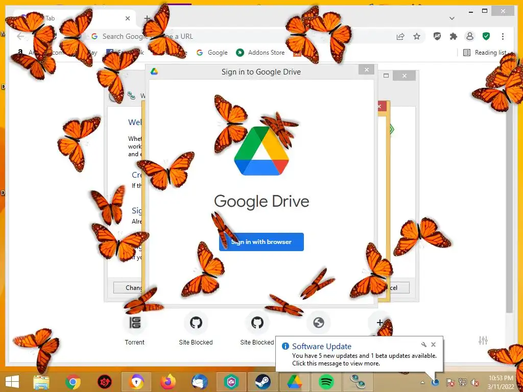The width and height of the screenshot is (523, 392).
Task: Open the Addons Store bookmark
Action: click(x=260, y=53)
